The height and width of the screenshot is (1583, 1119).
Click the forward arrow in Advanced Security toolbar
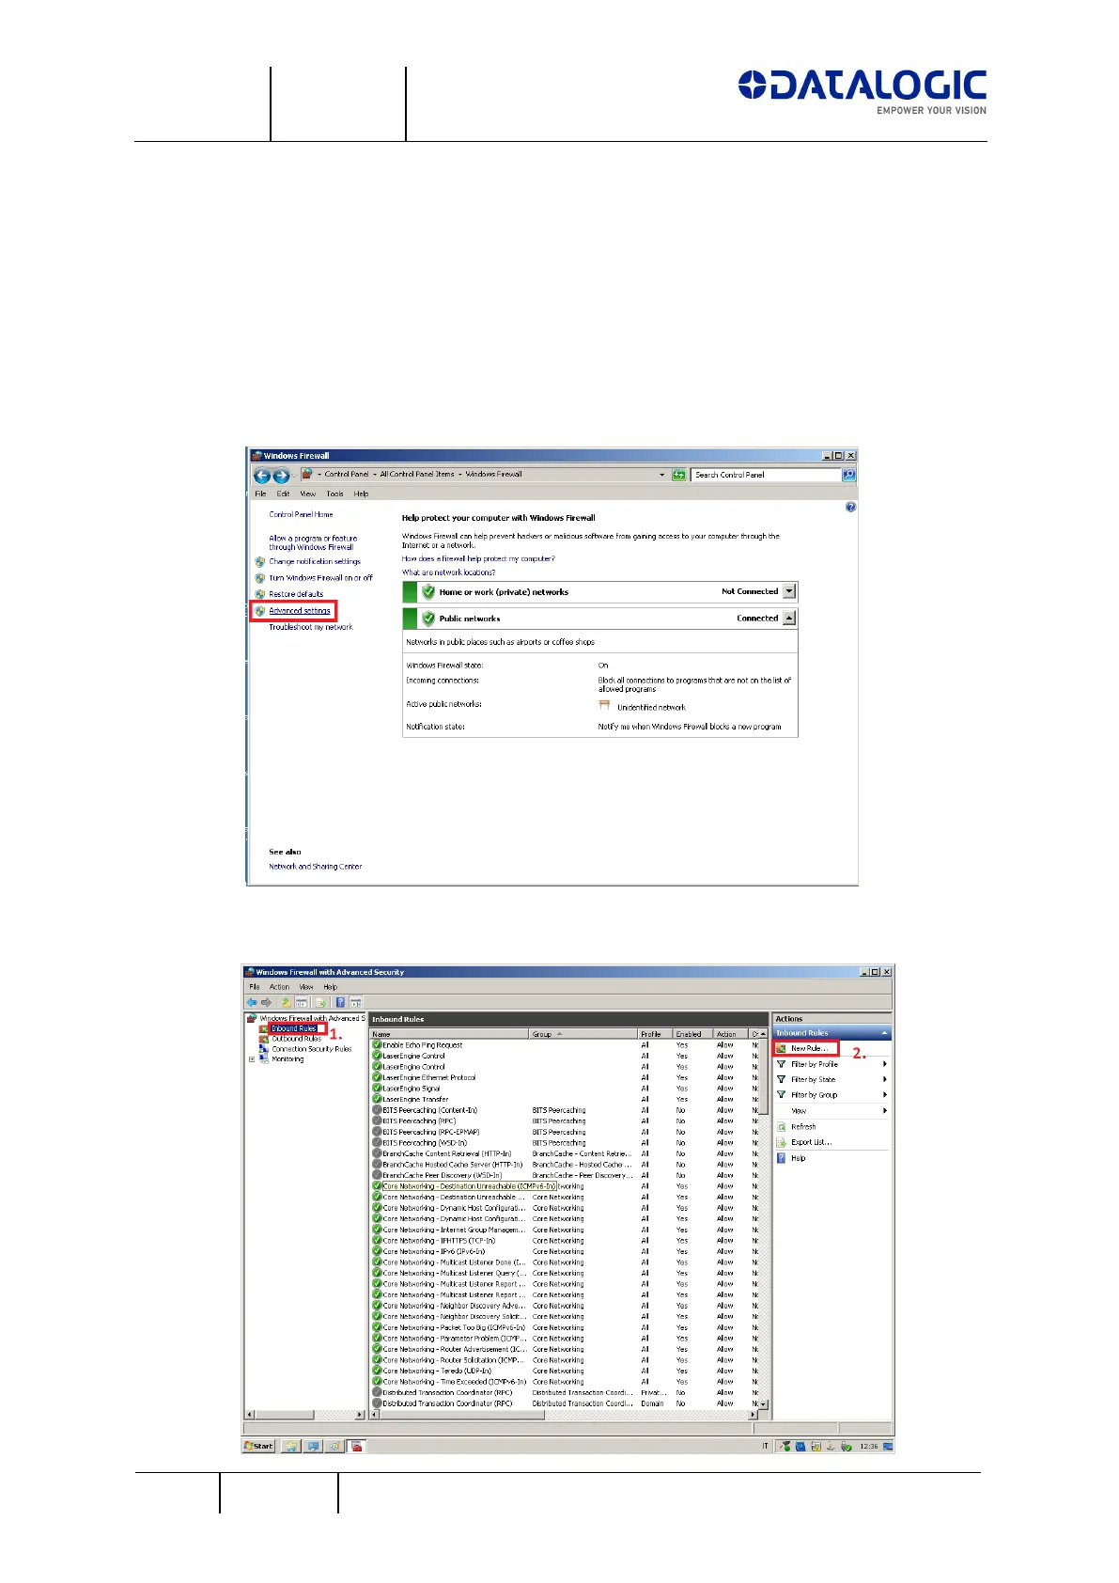tap(266, 1002)
